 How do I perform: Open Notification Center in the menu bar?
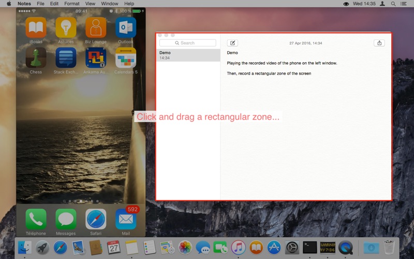[x=404, y=4]
